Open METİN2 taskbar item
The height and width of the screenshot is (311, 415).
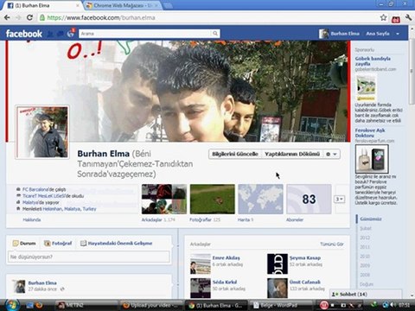click(86, 305)
